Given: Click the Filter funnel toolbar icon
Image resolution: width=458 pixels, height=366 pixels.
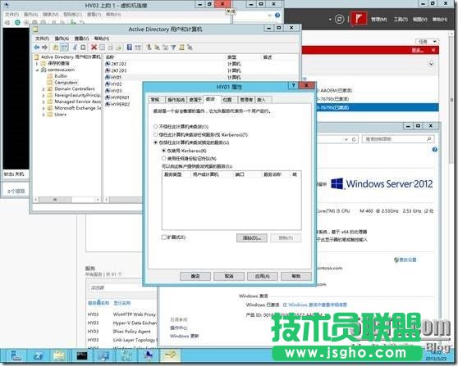Looking at the screenshot, I should pos(173,47).
